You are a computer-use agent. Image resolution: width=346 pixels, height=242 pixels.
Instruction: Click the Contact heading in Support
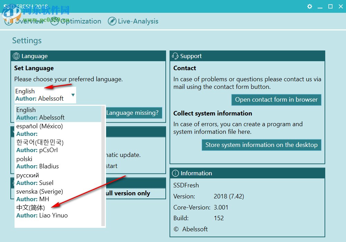point(185,68)
